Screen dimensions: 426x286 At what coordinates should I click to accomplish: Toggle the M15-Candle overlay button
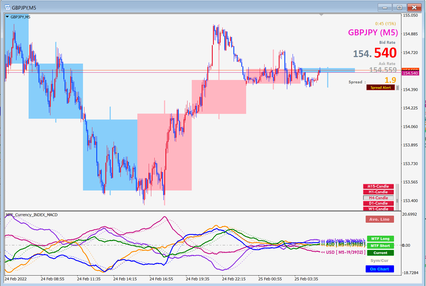coord(378,186)
